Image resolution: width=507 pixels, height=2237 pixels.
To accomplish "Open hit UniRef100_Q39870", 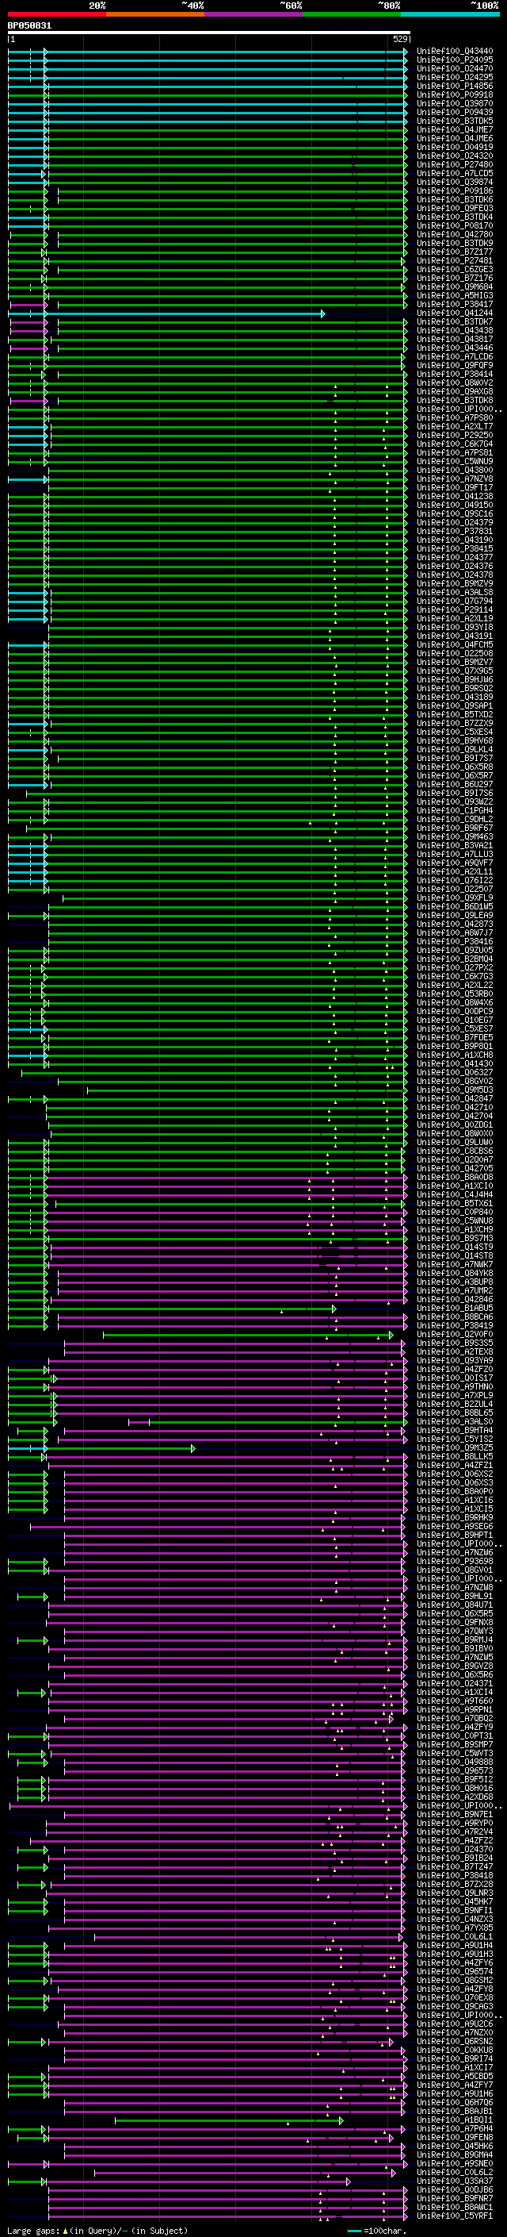I will coord(455,103).
